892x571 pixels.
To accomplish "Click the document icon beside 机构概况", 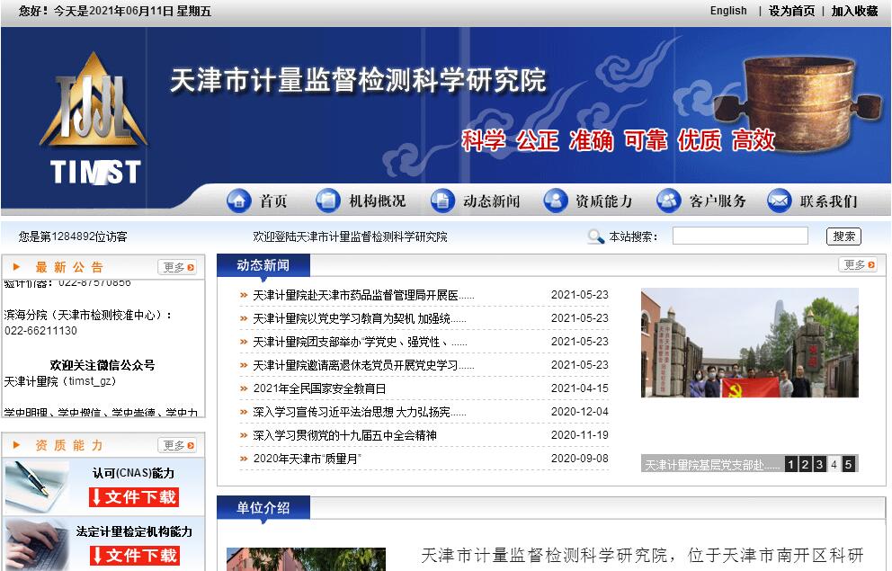I will tap(328, 201).
